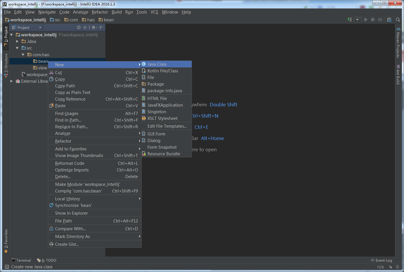Image resolution: width=404 pixels, height=272 pixels.
Task: Click Scroll from Source crosshair icon
Action: tap(79, 27)
